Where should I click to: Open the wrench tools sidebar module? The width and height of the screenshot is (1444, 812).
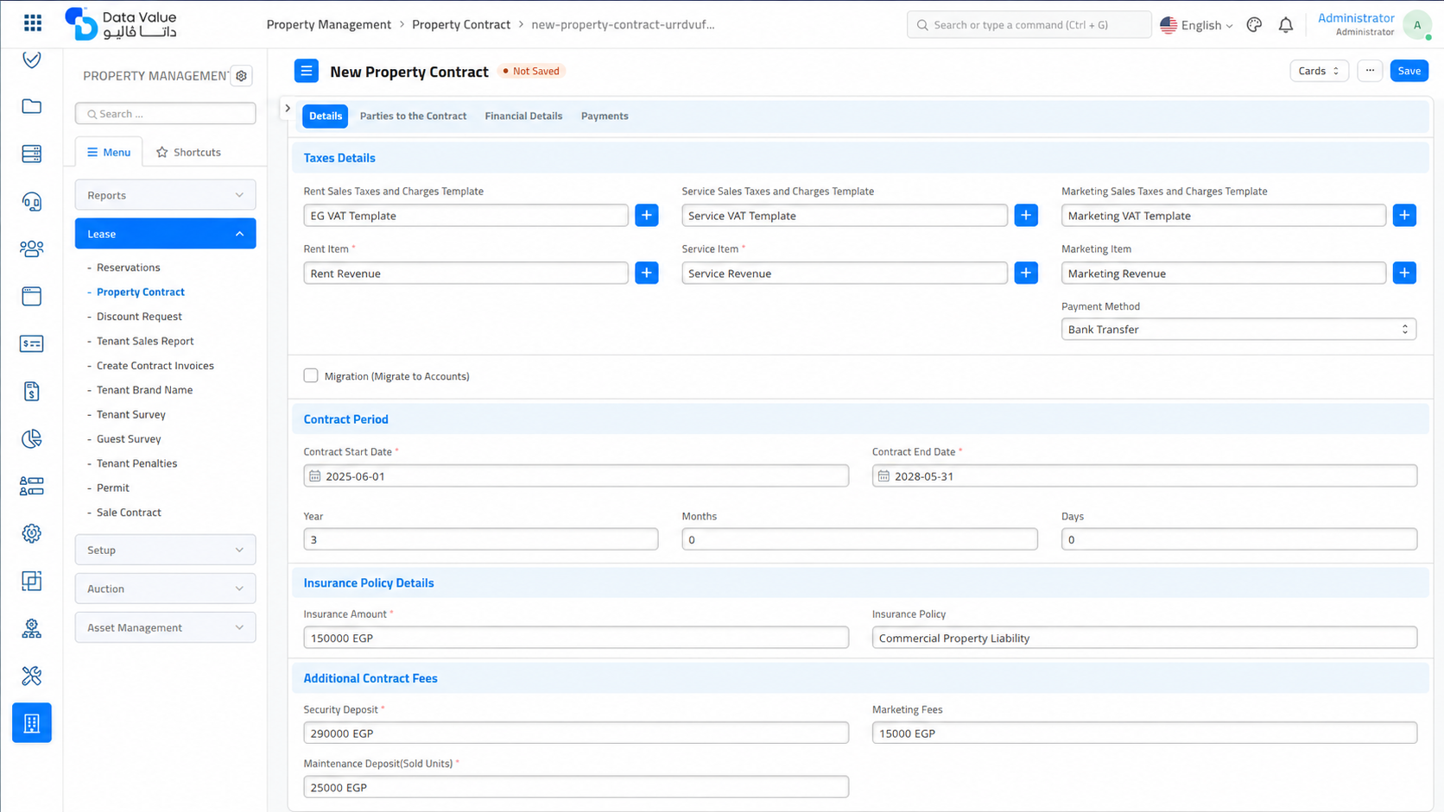pyautogui.click(x=32, y=676)
